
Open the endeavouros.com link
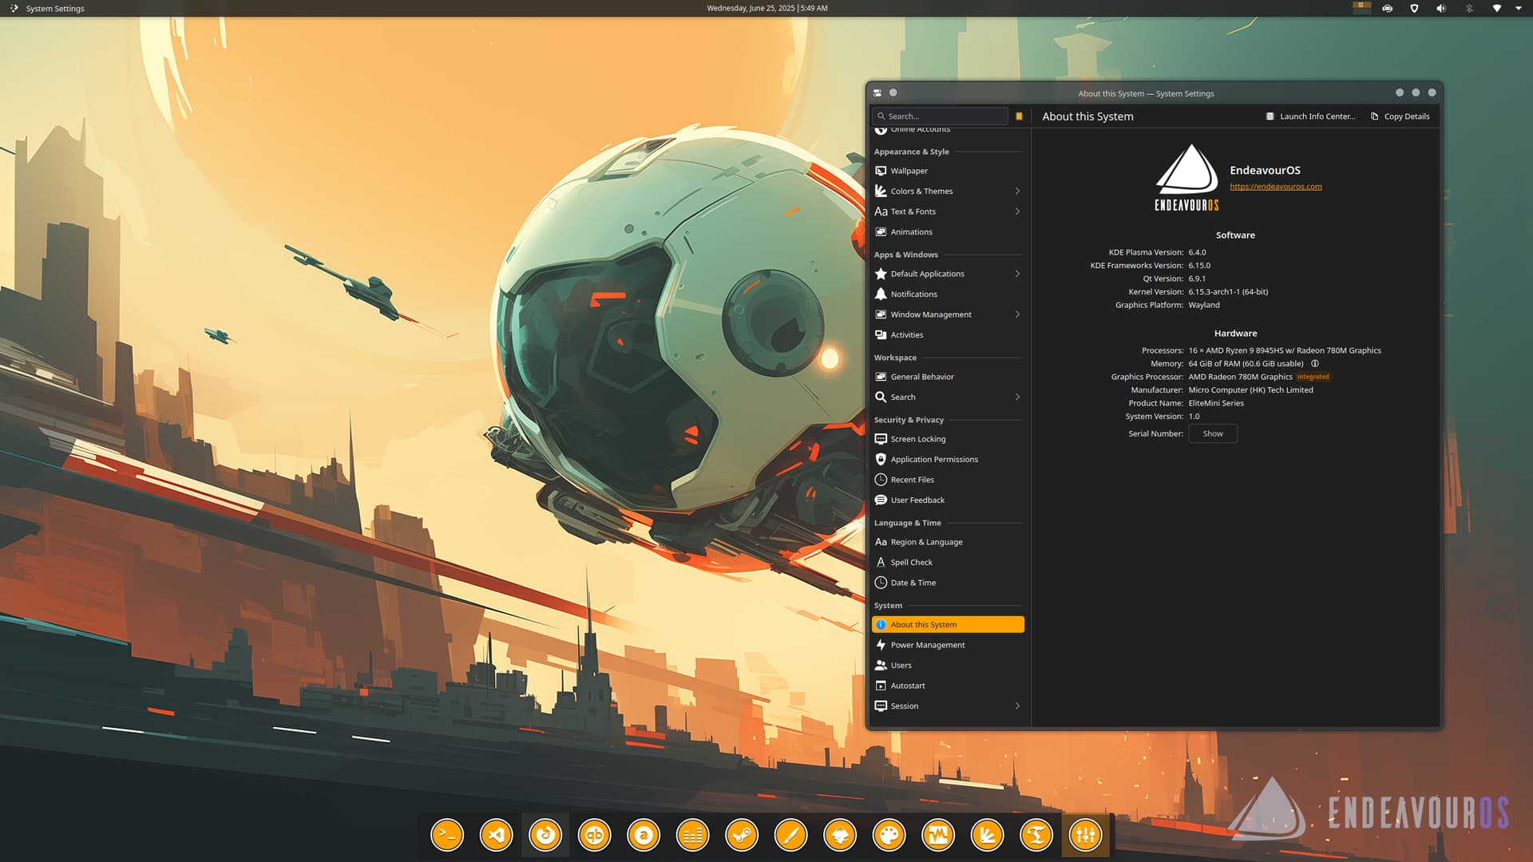point(1275,187)
